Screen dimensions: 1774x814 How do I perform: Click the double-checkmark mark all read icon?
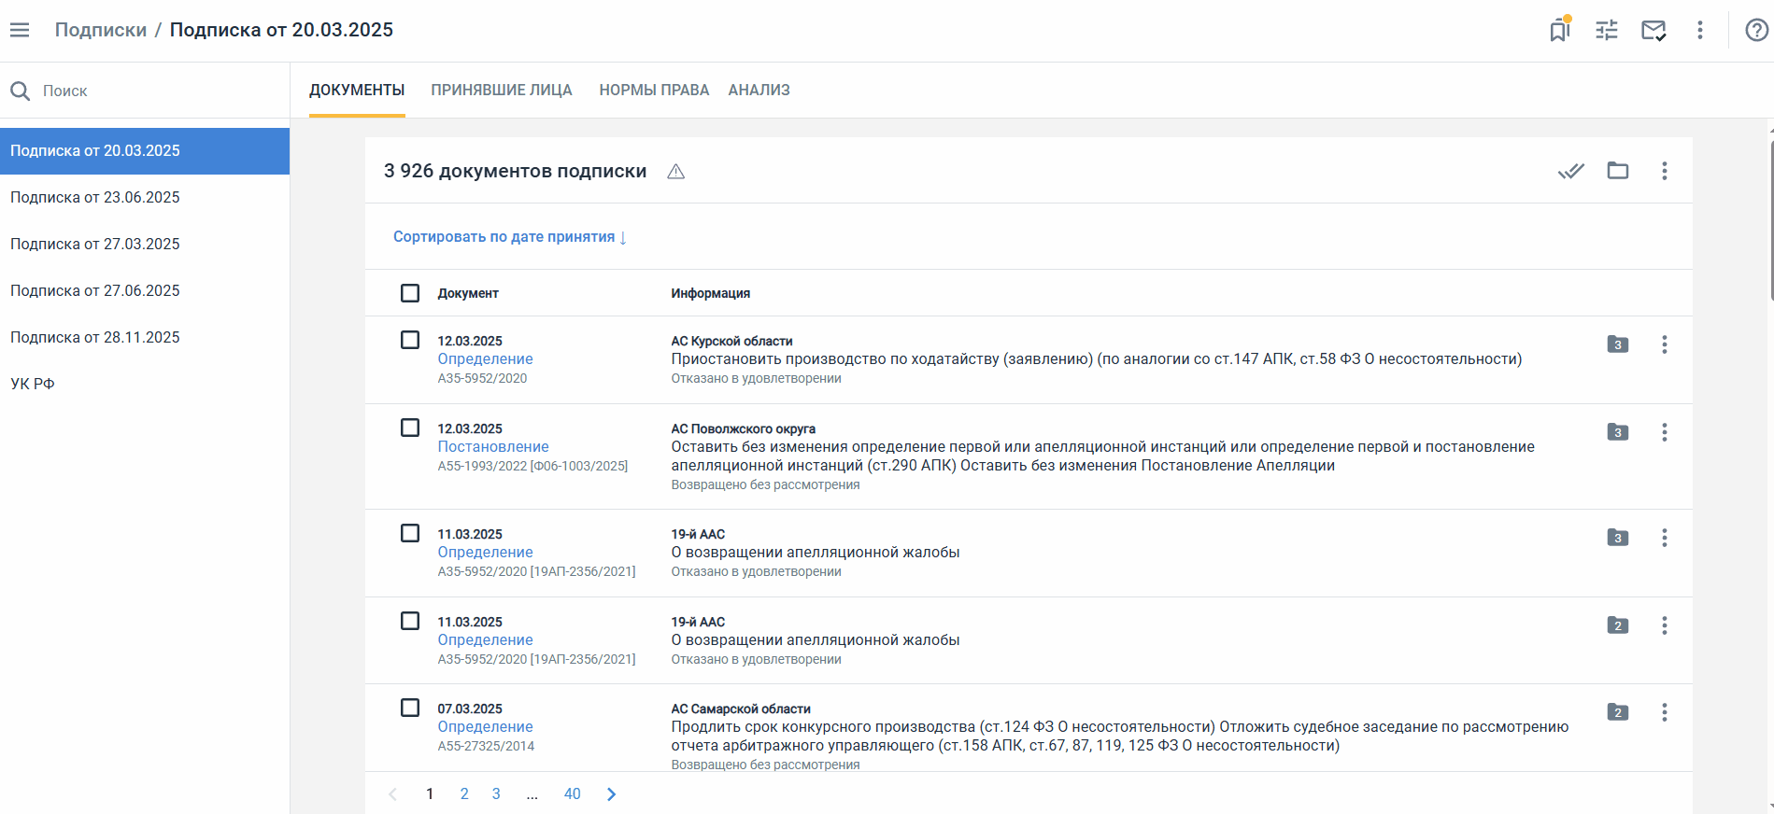pos(1570,171)
